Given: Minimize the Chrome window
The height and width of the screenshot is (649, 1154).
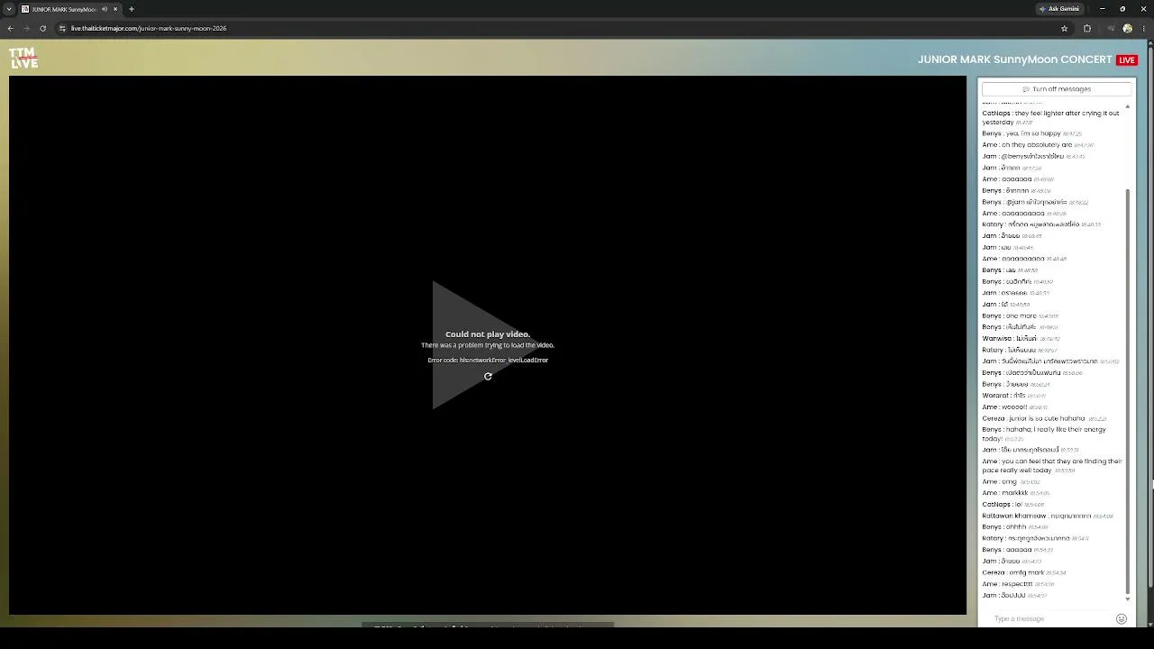Looking at the screenshot, I should coord(1102,9).
